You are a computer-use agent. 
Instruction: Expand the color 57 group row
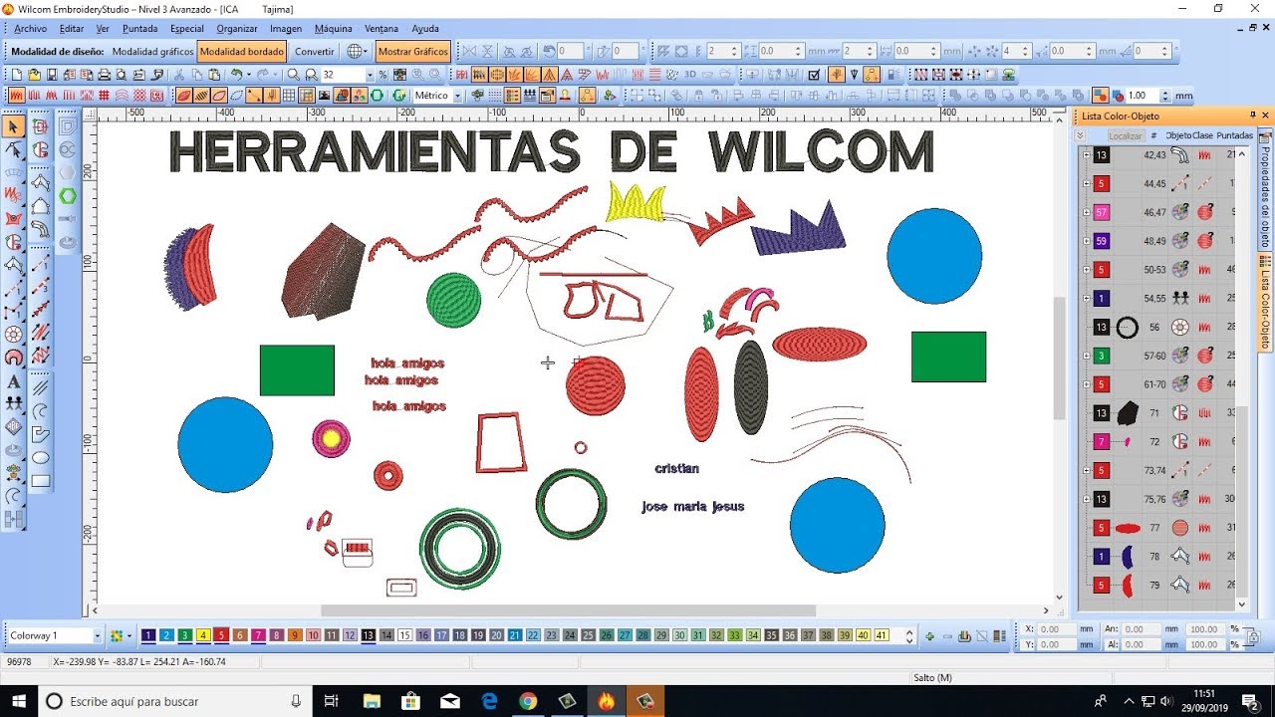1086,212
